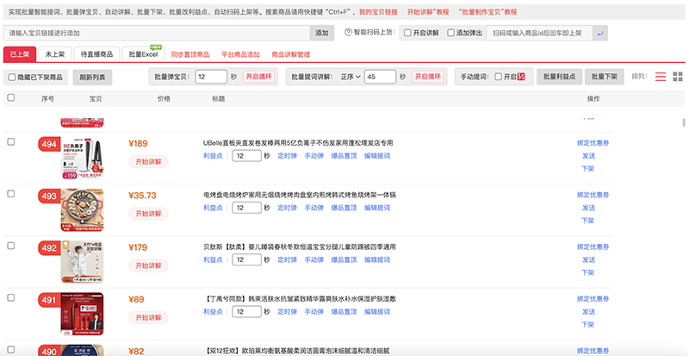Switch to grid view layout icon
The height and width of the screenshot is (356, 689).
click(x=678, y=77)
